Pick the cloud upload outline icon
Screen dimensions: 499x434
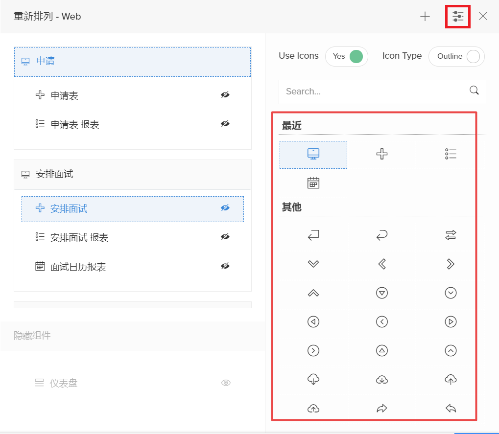[x=451, y=379]
